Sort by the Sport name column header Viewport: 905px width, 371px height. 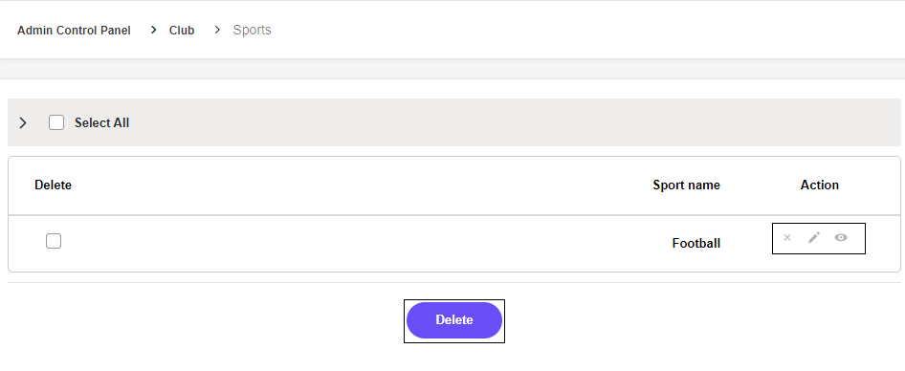686,185
